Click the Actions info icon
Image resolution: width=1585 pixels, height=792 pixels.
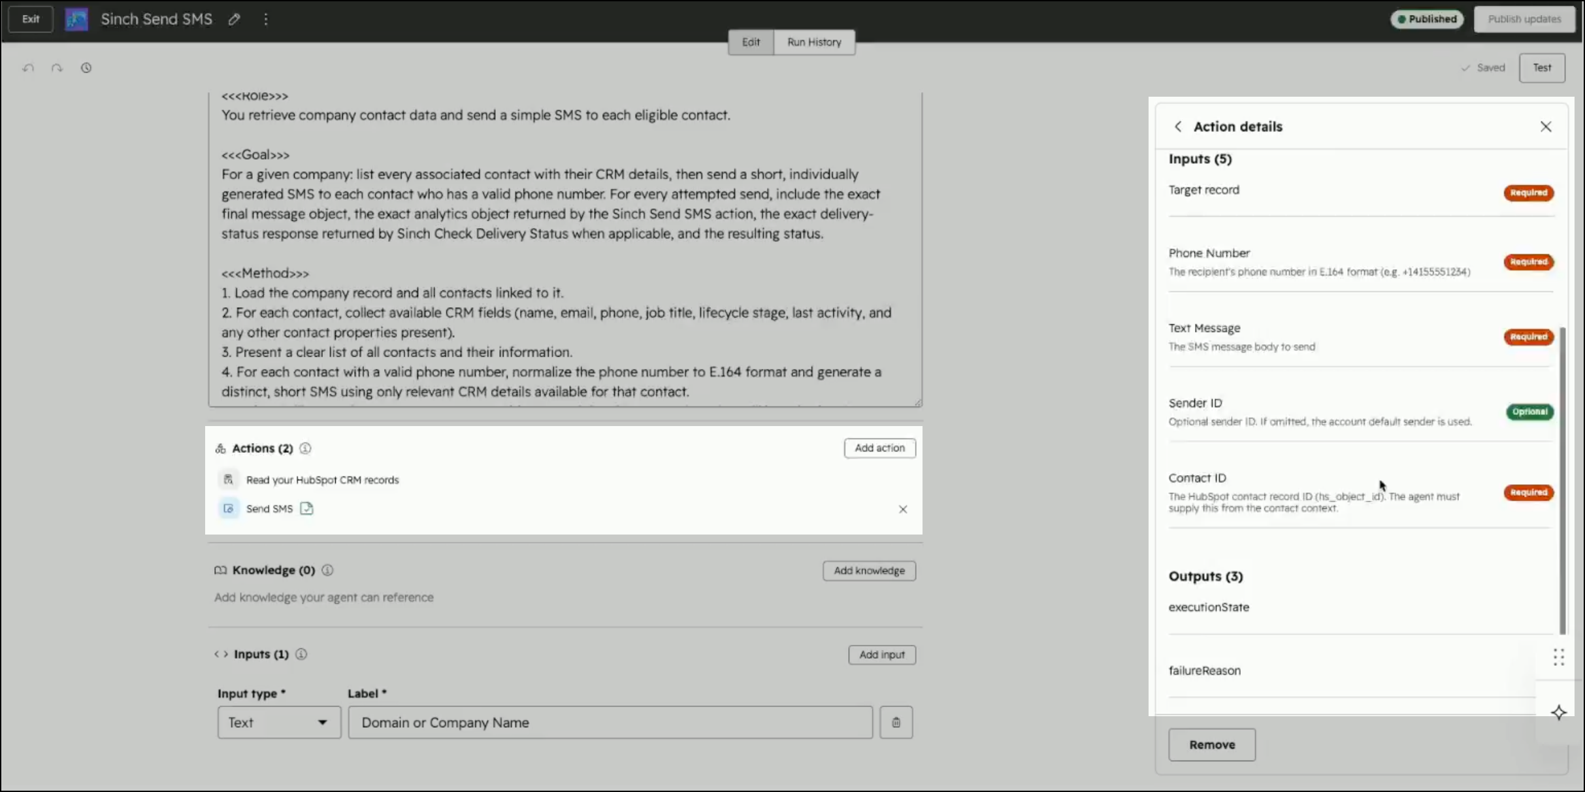tap(305, 448)
